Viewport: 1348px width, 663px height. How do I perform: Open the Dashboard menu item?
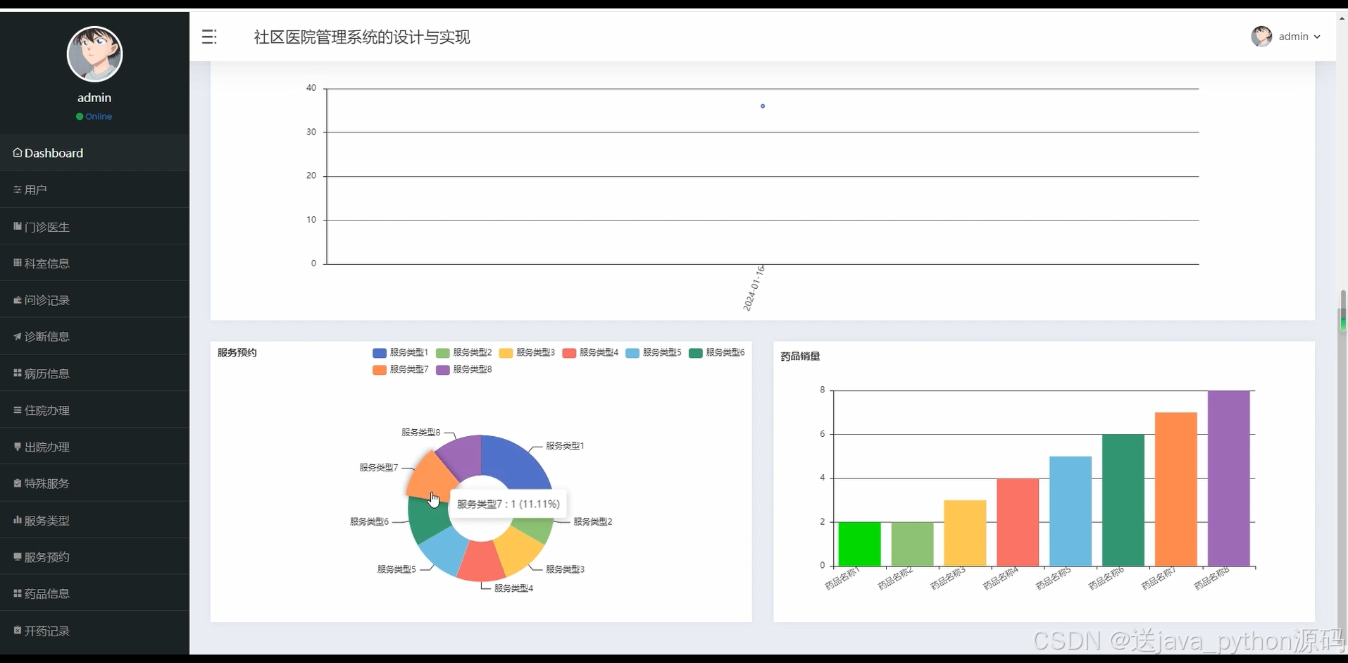point(94,153)
